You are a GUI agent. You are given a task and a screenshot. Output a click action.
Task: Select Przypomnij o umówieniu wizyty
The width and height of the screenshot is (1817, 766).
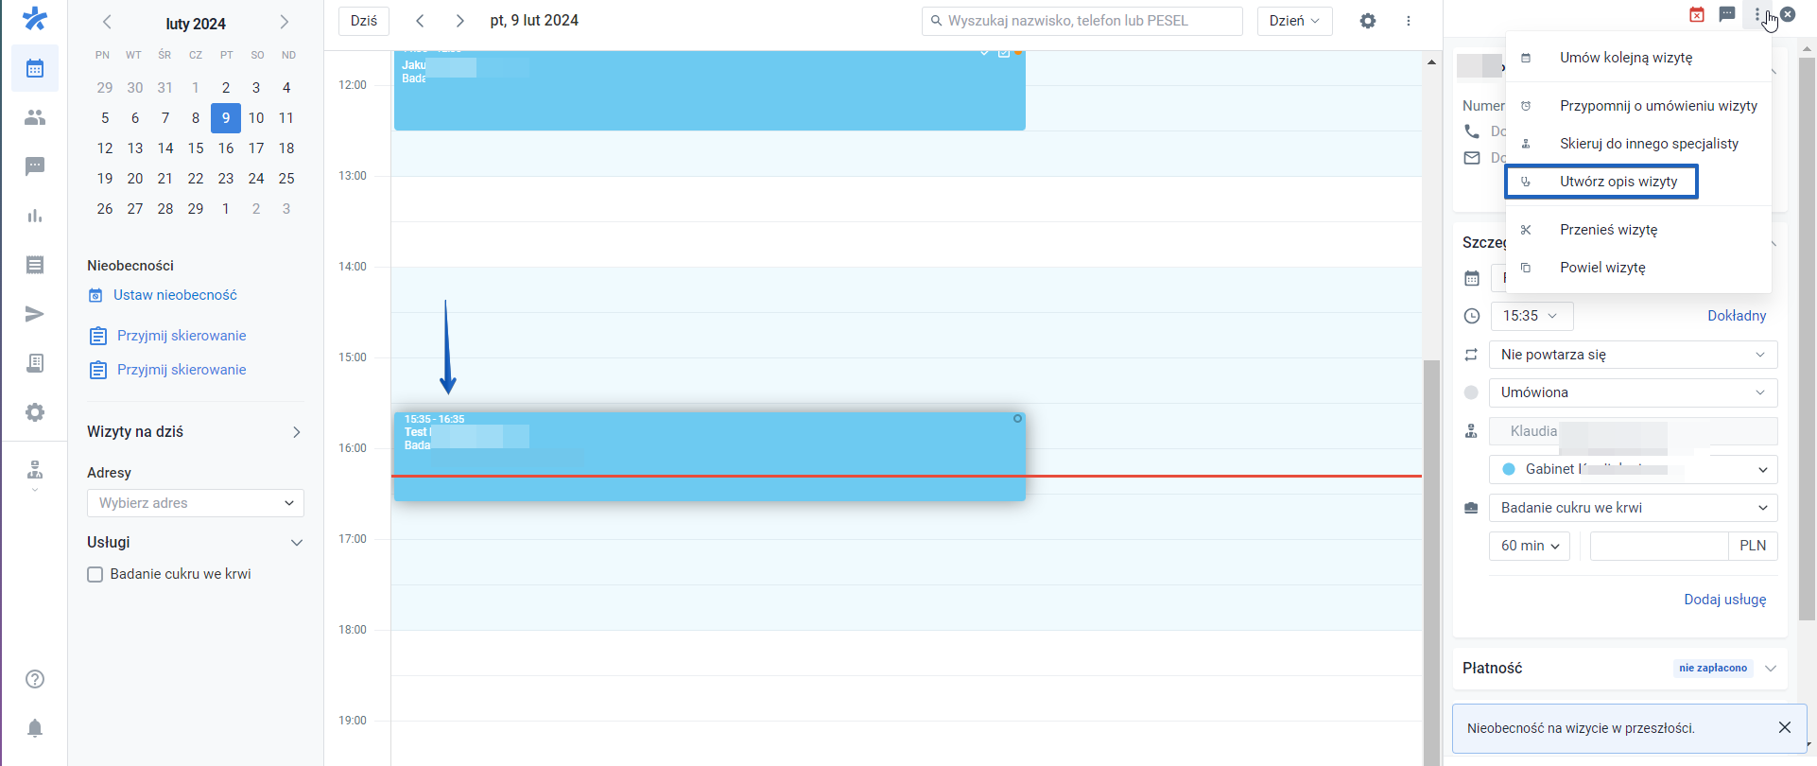coord(1638,106)
